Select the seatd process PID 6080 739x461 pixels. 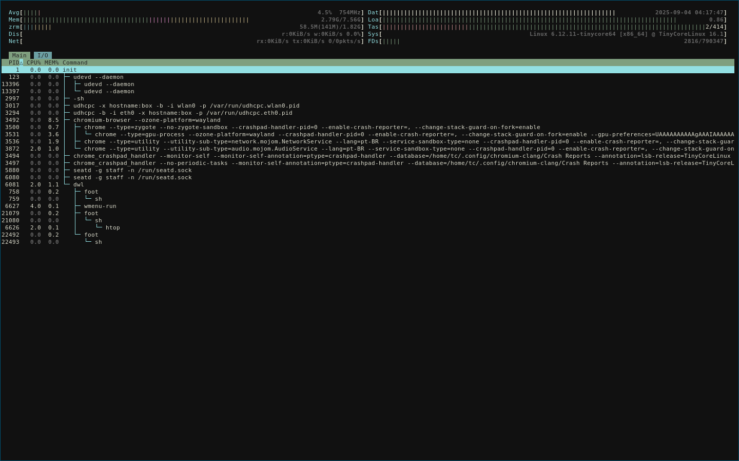pos(368,177)
